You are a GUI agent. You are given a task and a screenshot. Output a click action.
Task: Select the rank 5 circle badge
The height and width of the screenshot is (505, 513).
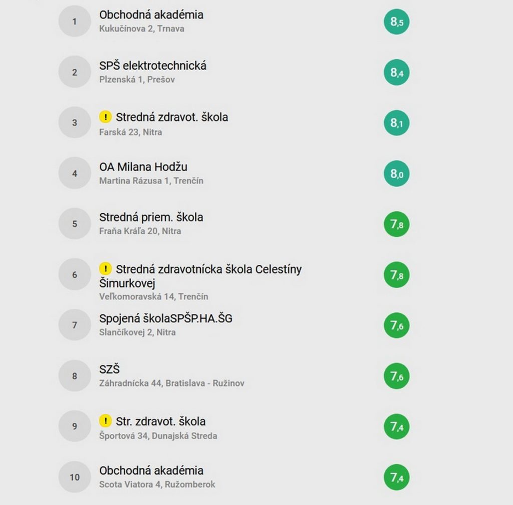pos(75,224)
